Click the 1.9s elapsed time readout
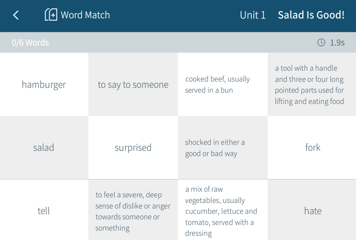356x240 pixels. coord(337,43)
